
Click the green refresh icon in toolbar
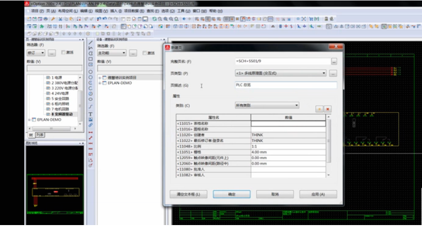154,19
